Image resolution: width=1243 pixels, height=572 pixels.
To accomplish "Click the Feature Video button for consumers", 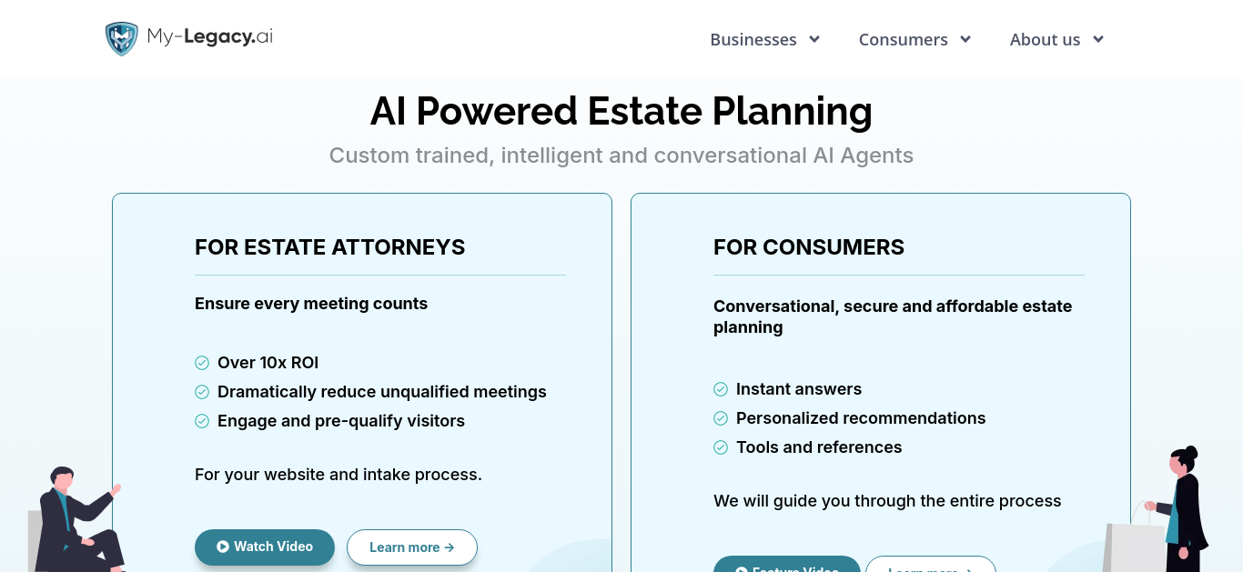I will [x=787, y=564].
